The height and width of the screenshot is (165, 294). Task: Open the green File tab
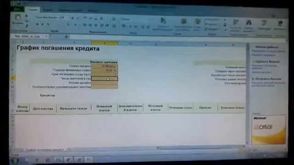[x=17, y=9]
